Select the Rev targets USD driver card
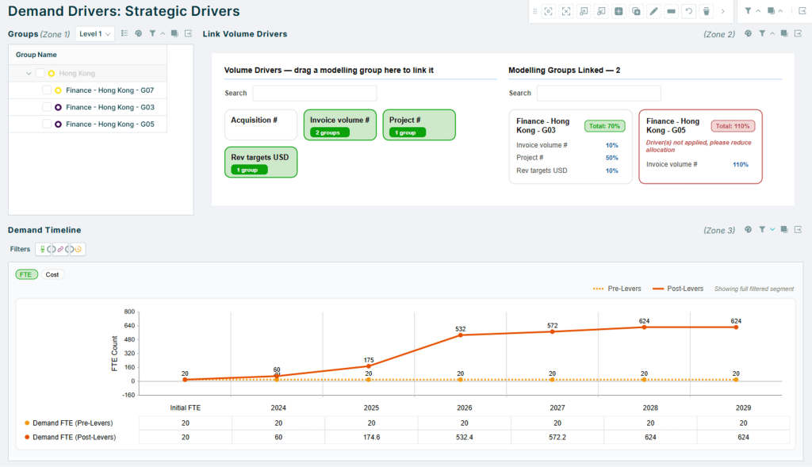The height and width of the screenshot is (467, 812). tap(261, 162)
